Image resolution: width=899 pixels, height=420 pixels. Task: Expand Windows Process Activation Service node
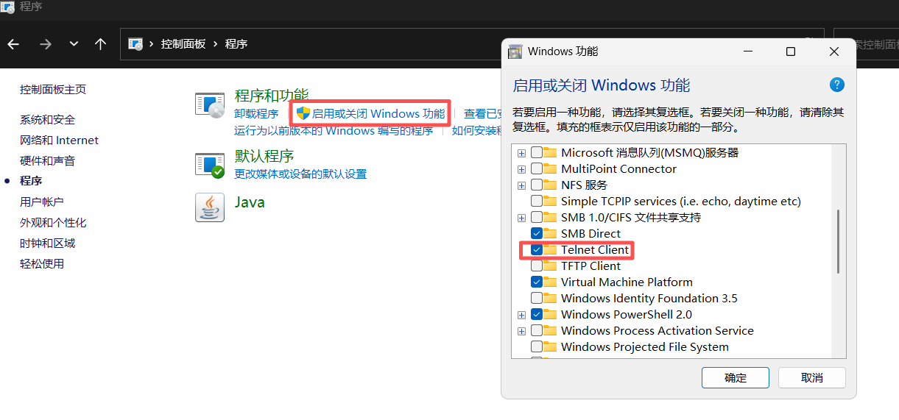pyautogui.click(x=521, y=331)
